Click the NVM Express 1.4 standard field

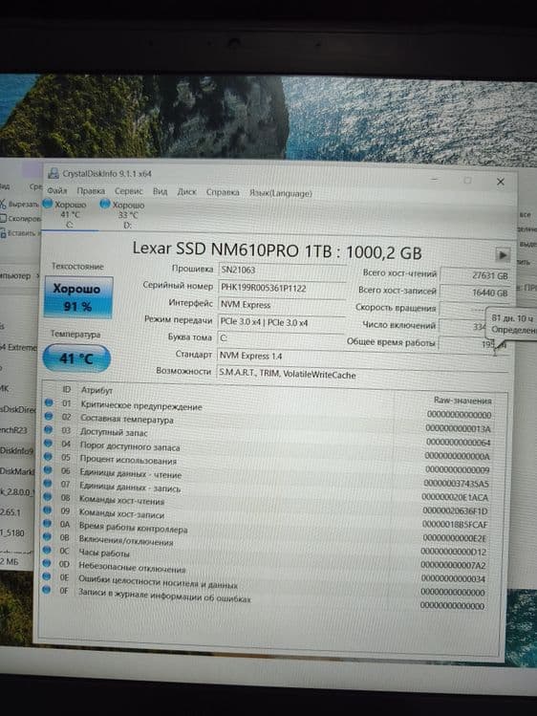pos(363,357)
